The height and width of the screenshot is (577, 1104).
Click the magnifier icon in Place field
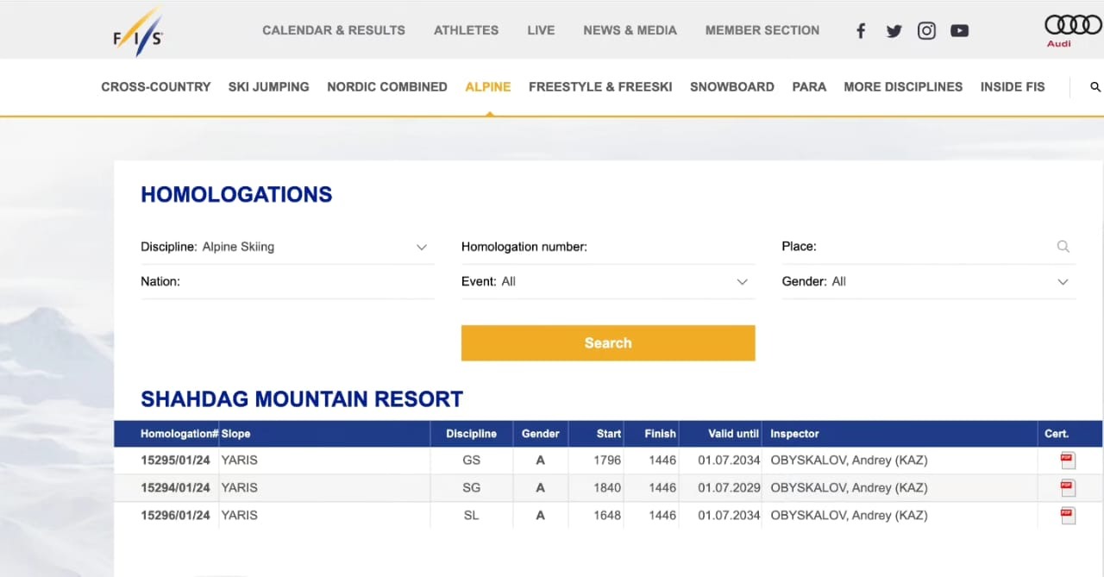[x=1063, y=247]
